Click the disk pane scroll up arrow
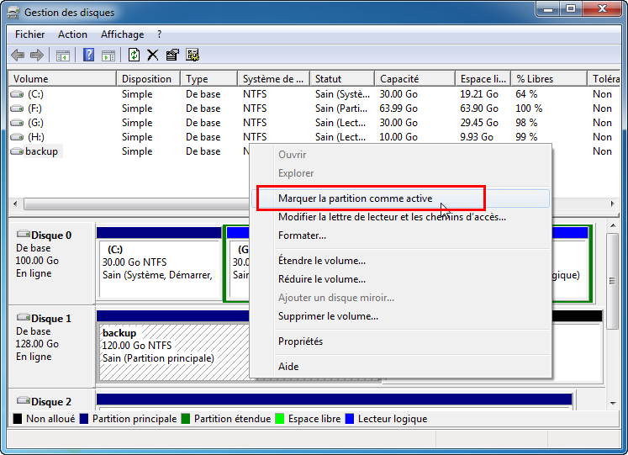628x455 pixels. [x=613, y=226]
